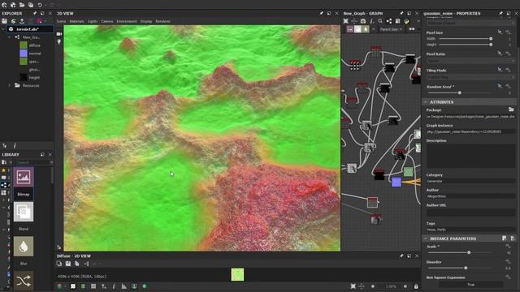Click the histogram icon in 2D view bottom bar
This screenshot has height=292, width=520.
click(x=123, y=286)
